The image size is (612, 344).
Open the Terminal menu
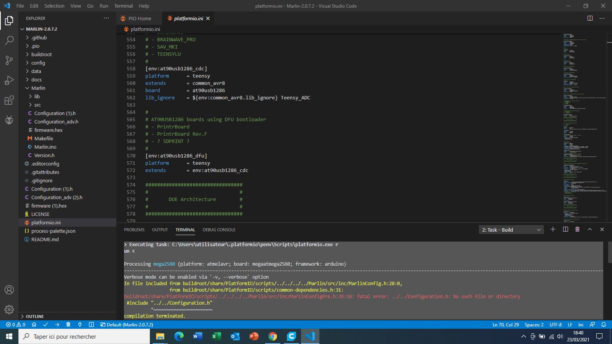(123, 6)
